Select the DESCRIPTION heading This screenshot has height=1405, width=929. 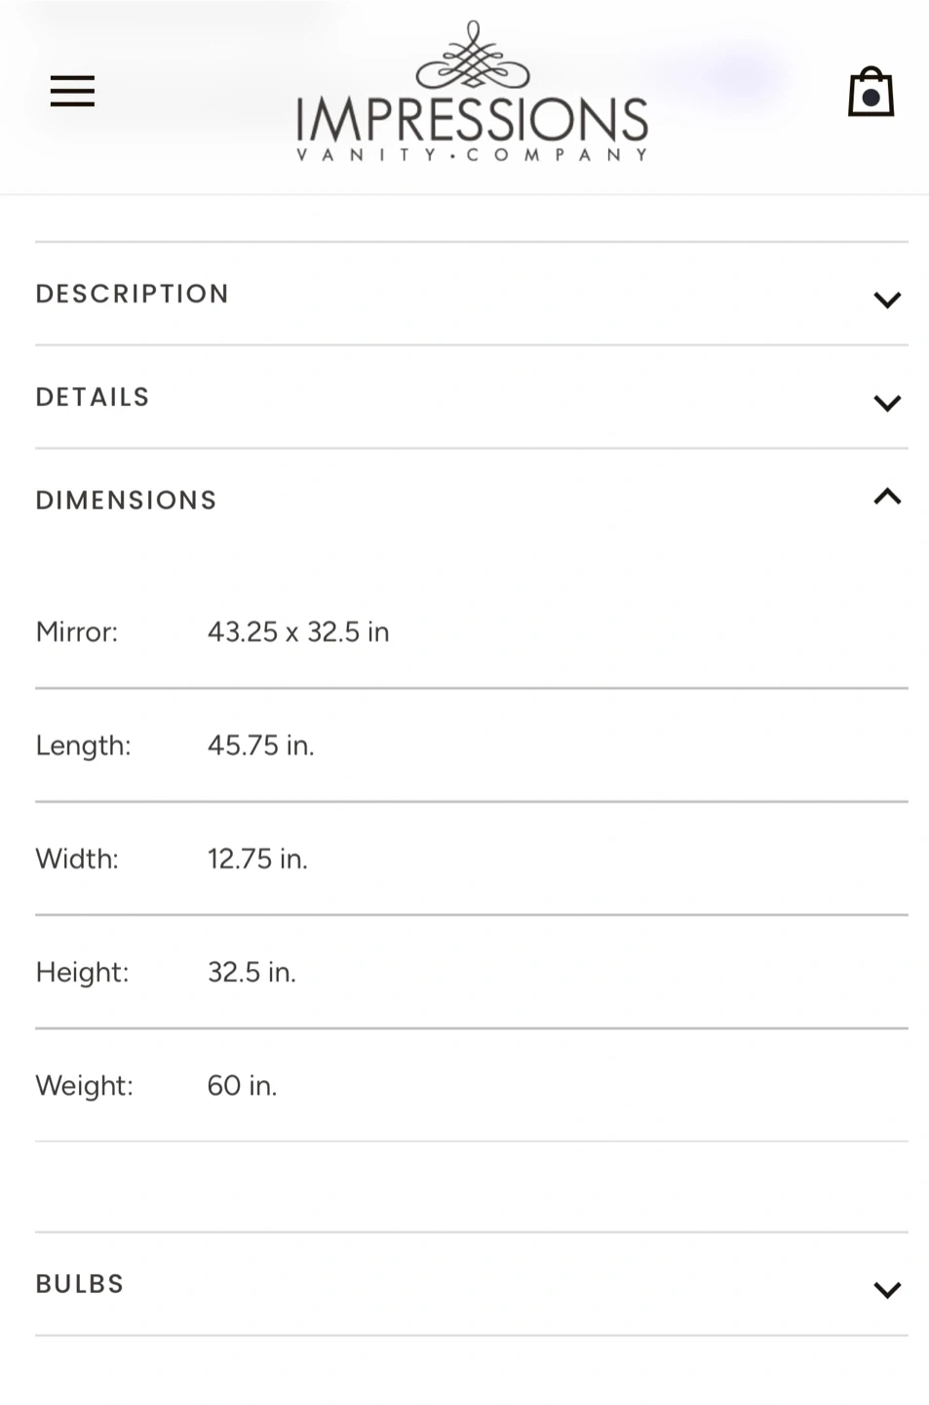click(x=133, y=294)
